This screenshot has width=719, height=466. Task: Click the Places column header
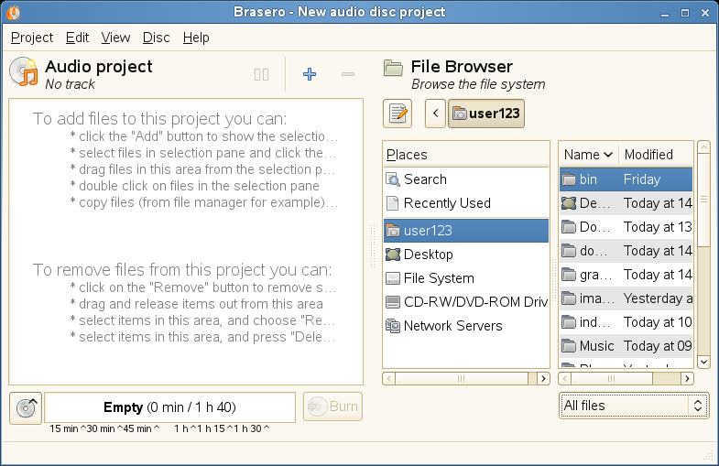466,155
